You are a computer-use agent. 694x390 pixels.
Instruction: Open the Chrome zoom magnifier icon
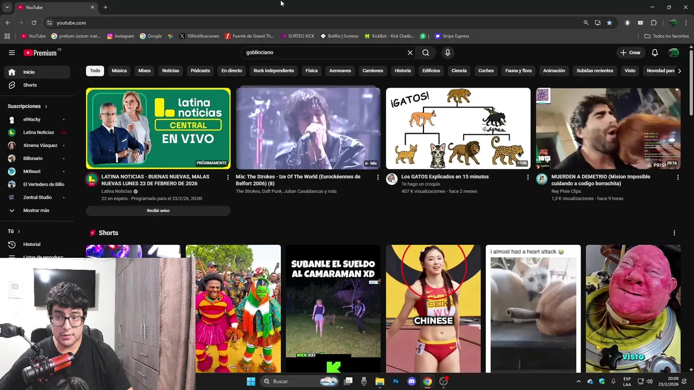[586, 23]
